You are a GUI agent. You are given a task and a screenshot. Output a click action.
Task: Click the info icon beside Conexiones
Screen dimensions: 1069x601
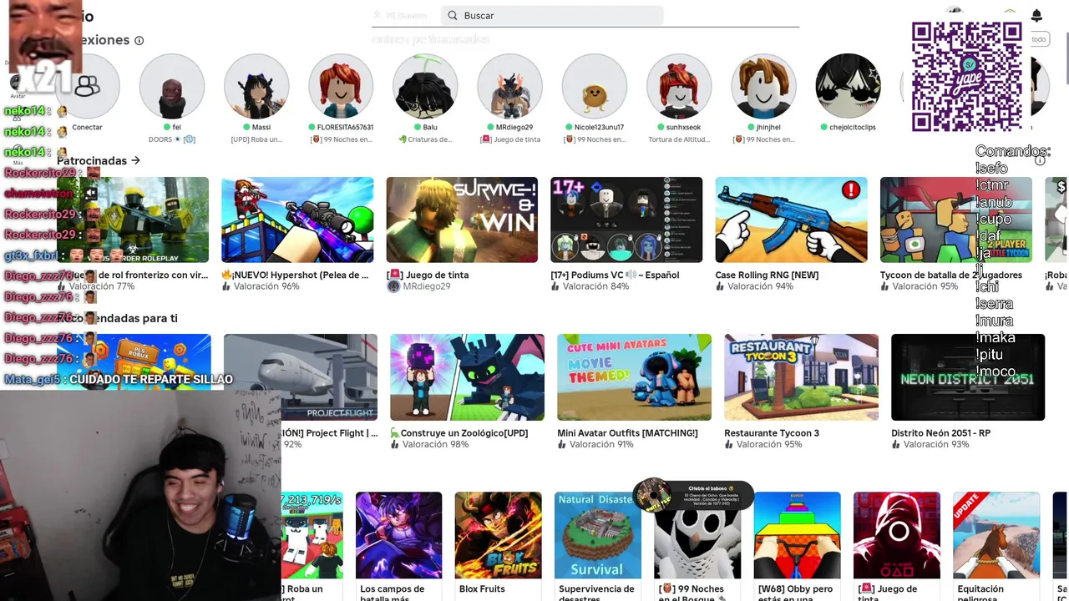click(139, 40)
